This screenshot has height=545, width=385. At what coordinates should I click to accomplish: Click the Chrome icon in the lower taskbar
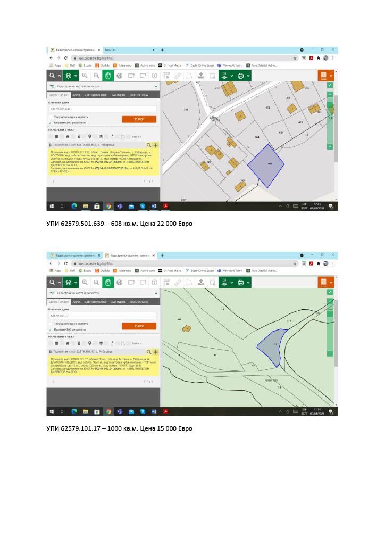(x=108, y=411)
